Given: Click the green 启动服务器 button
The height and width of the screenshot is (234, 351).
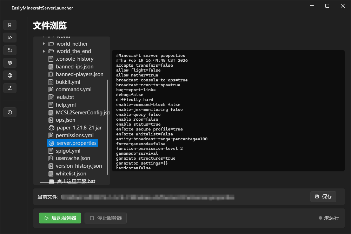Looking at the screenshot, I should [x=60, y=218].
